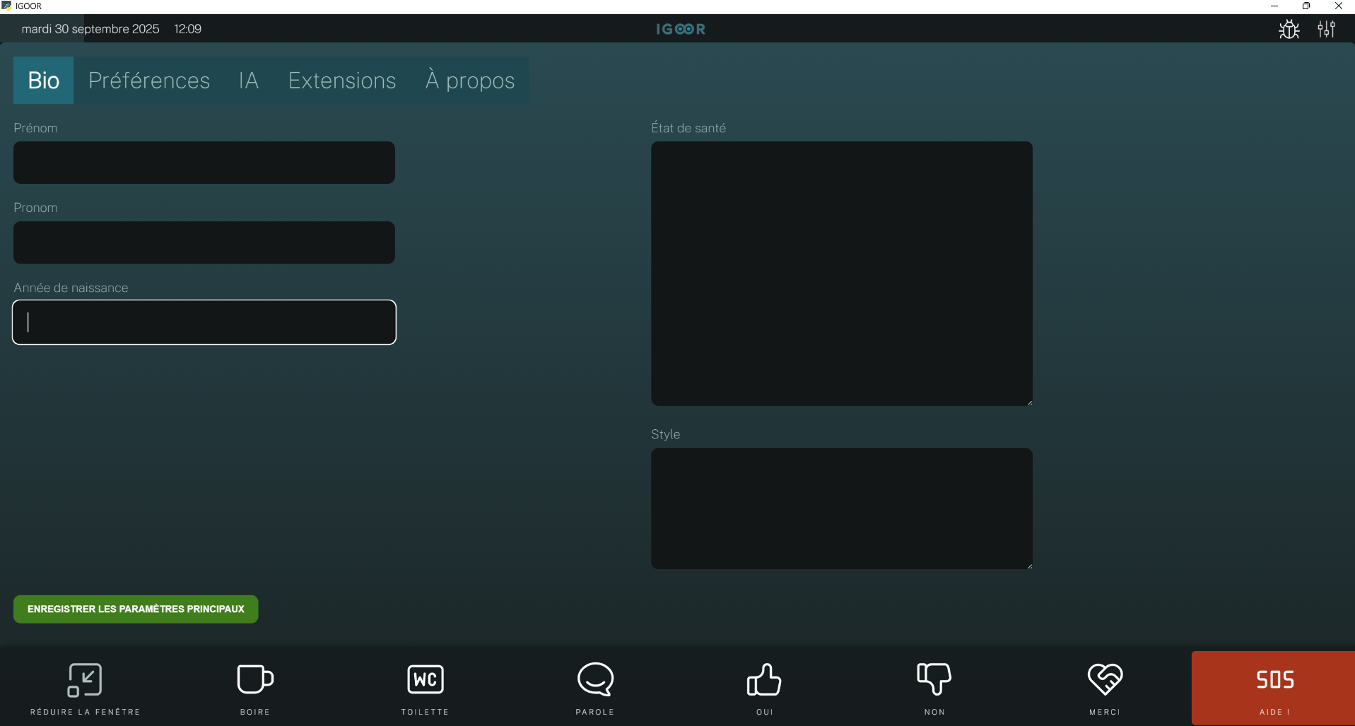The image size is (1355, 726).
Task: Open the Parole speech bubble
Action: point(595,679)
